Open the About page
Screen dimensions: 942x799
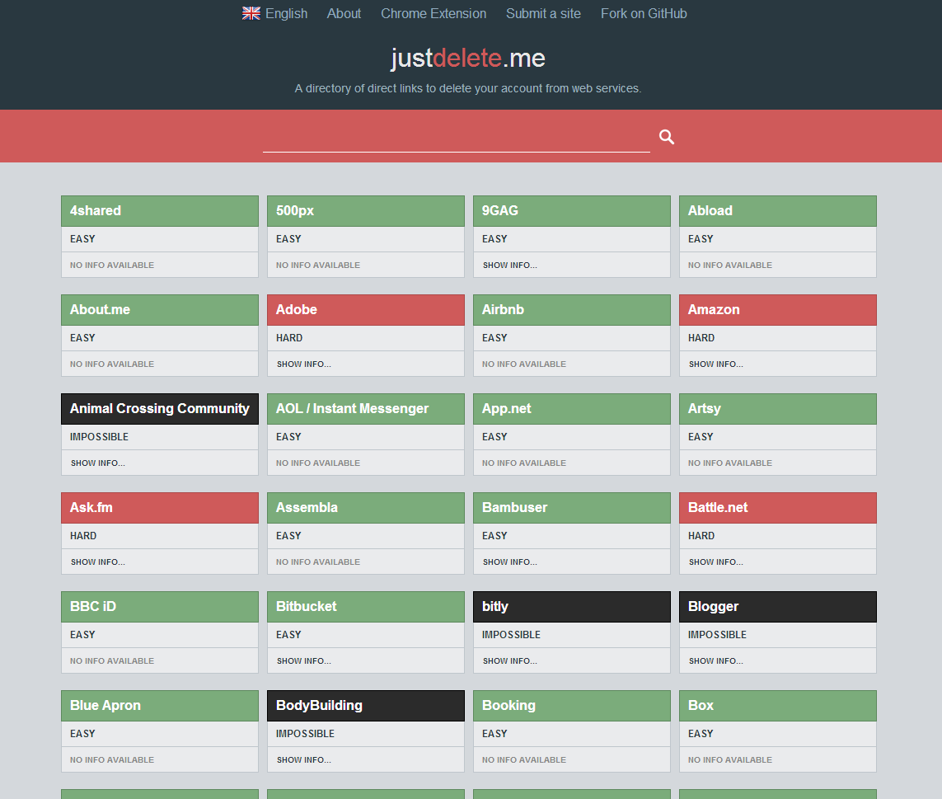point(344,13)
